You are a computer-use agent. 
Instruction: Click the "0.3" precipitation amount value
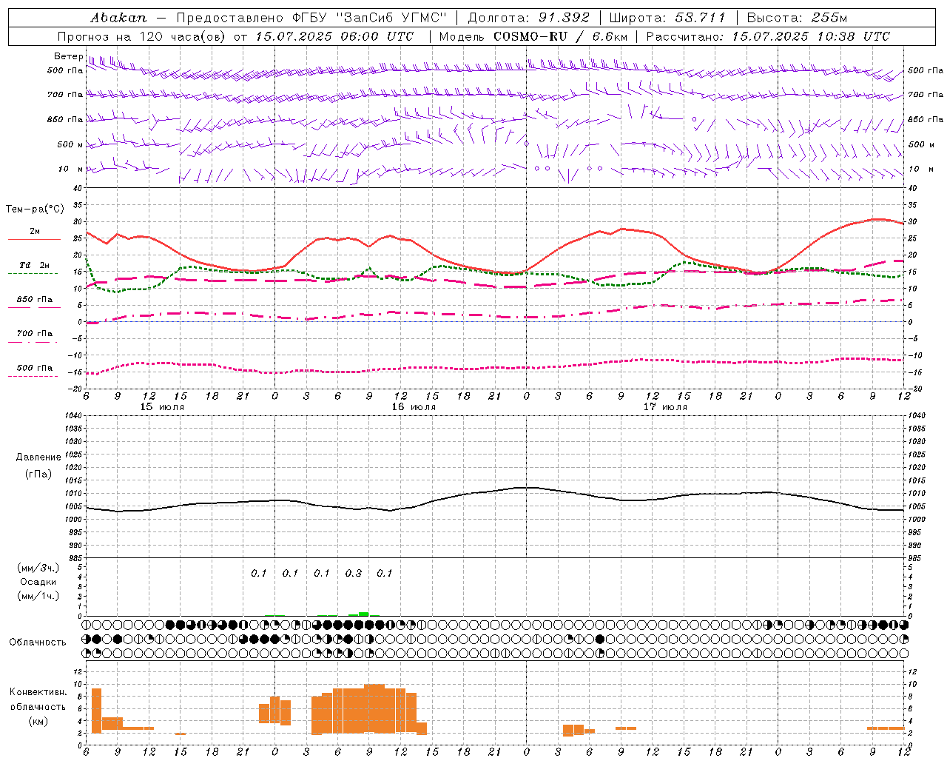tap(354, 573)
